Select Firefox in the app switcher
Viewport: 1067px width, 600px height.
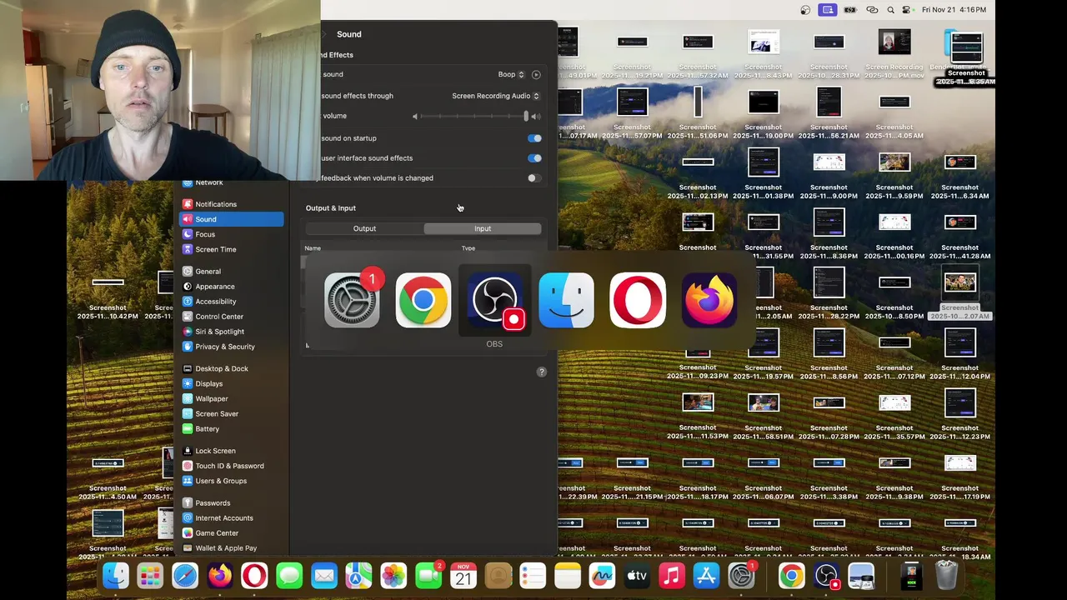click(710, 300)
